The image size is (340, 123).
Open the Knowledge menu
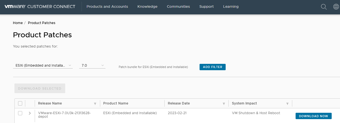(x=147, y=7)
